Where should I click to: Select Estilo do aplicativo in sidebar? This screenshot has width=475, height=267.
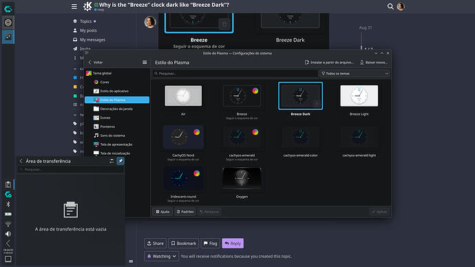coord(117,91)
